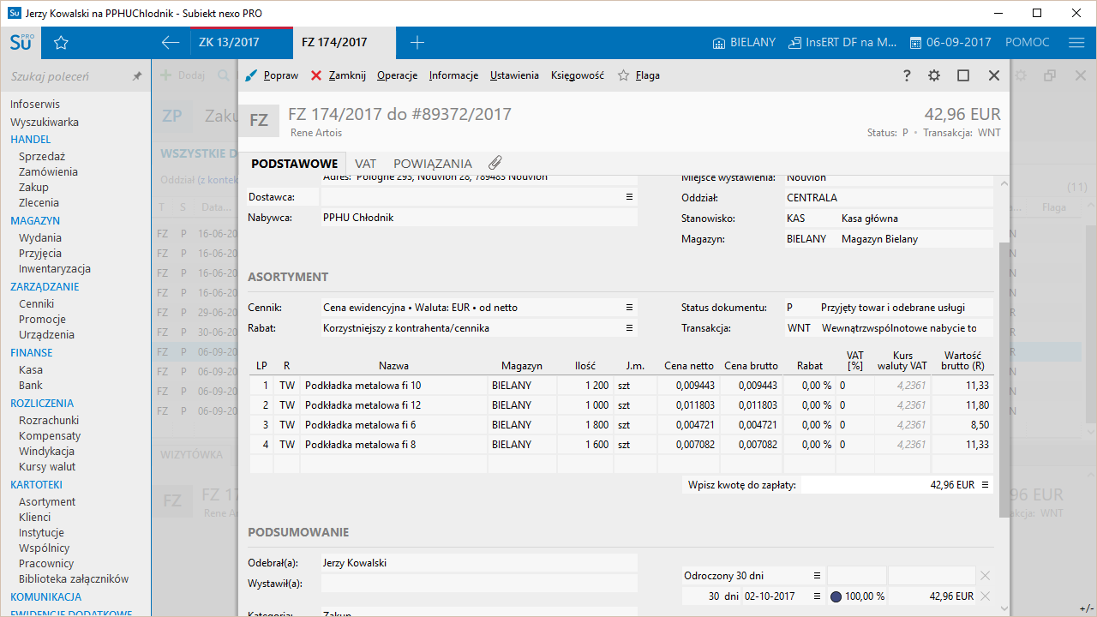The width and height of the screenshot is (1097, 617).
Task: Open the date 06-09-2017 calendar
Action: (x=950, y=43)
